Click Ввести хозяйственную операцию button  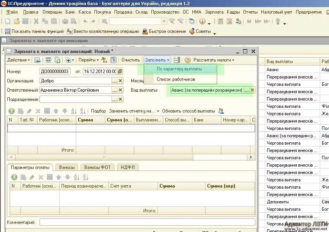pyautogui.click(x=103, y=31)
